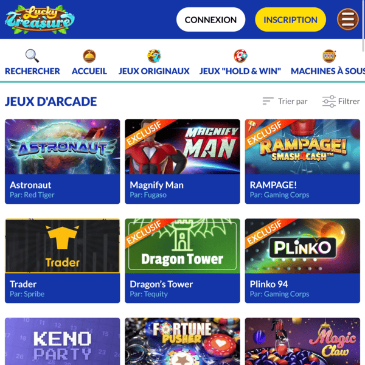Open the Jeux Hold & Win chip icon
Image resolution: width=365 pixels, height=365 pixels.
point(240,56)
